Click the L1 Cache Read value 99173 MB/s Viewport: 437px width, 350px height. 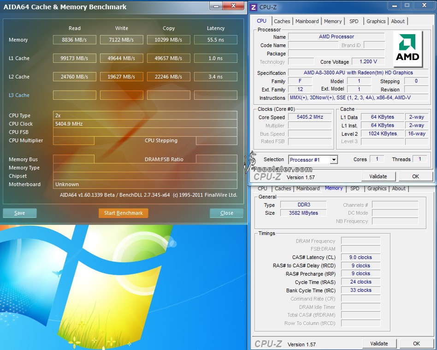click(74, 58)
